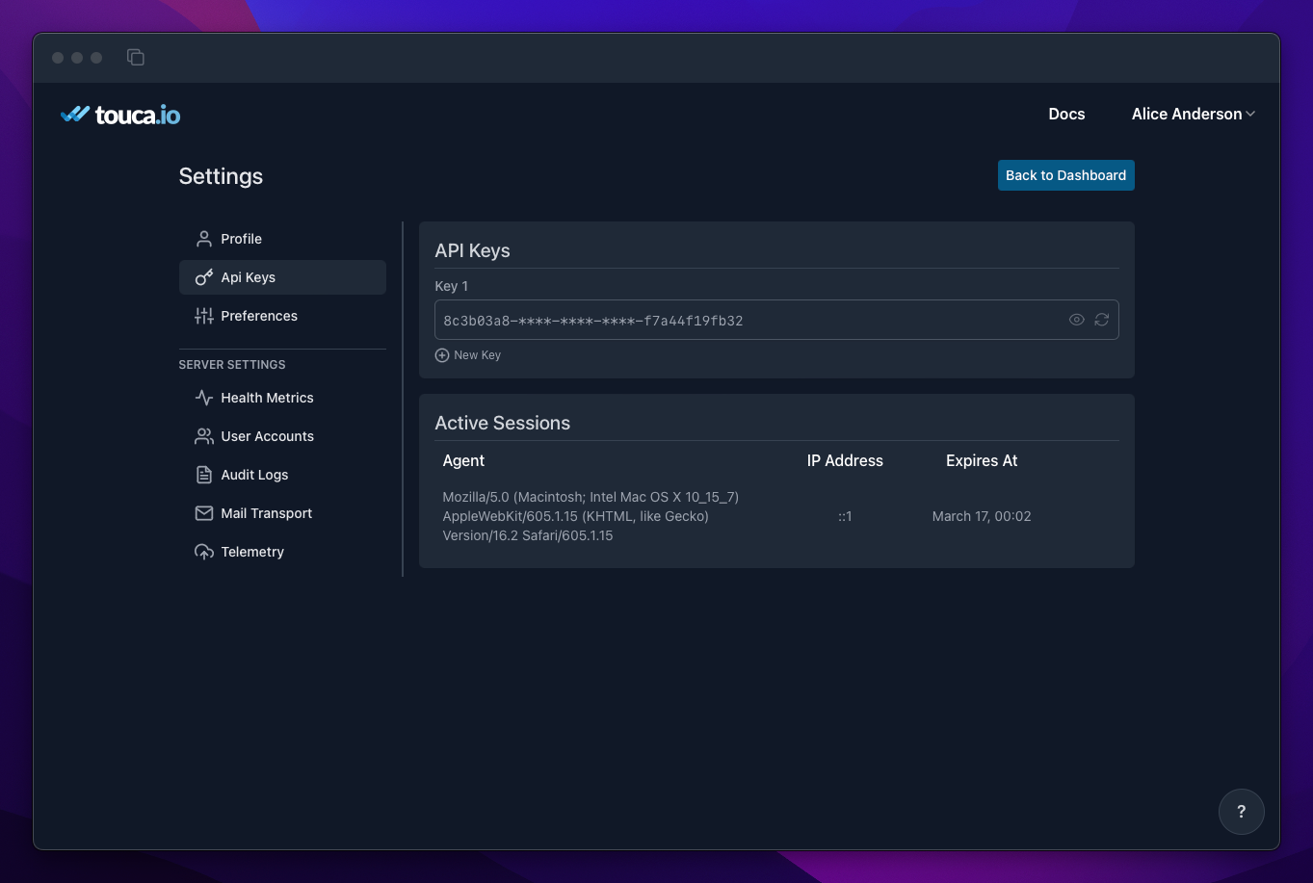The width and height of the screenshot is (1313, 883).
Task: Click the ::1 IP address value
Action: click(845, 516)
